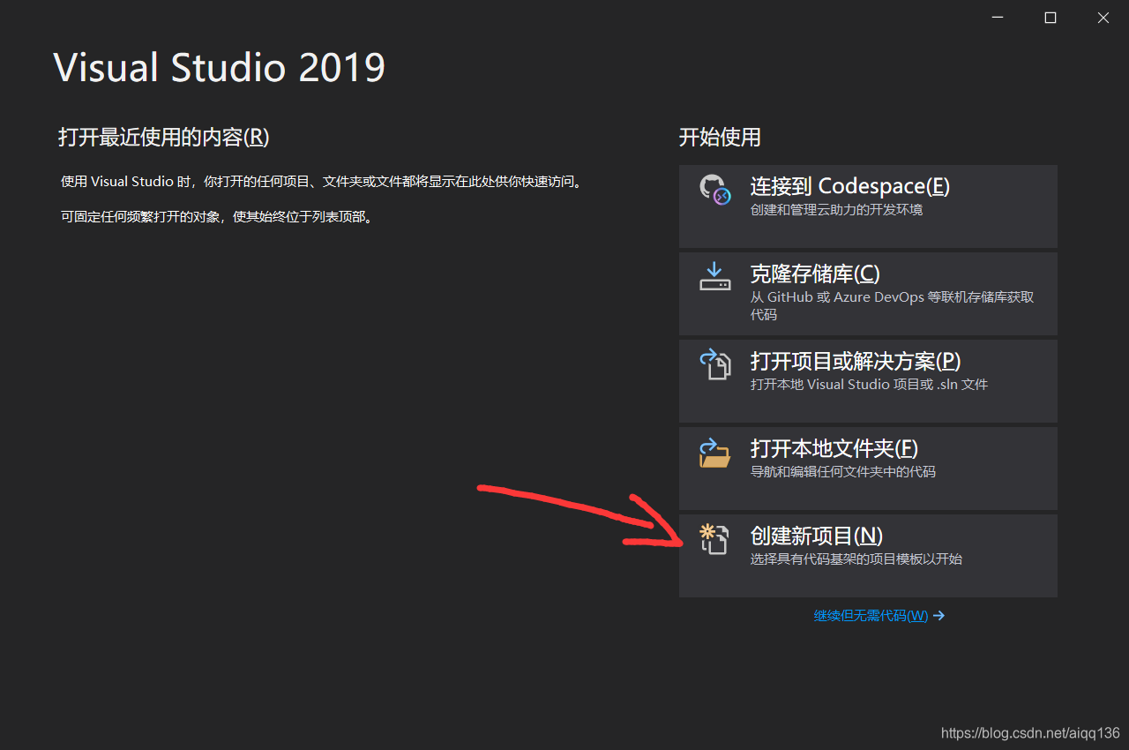Select 打开本地文件夹(F)
The width and height of the screenshot is (1129, 750).
pos(868,468)
